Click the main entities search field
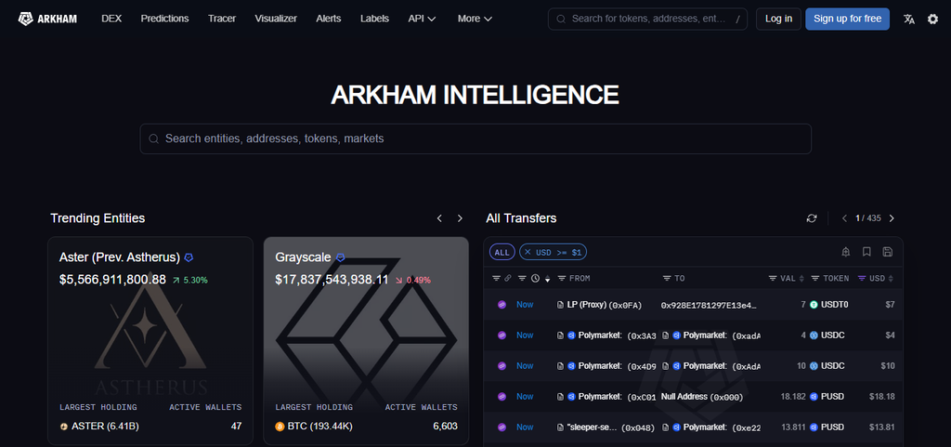The image size is (951, 447). [x=475, y=138]
